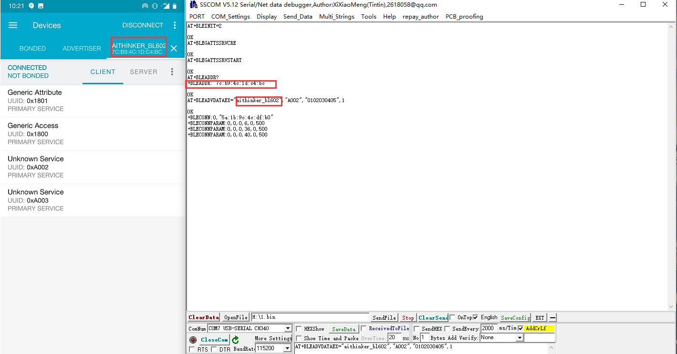This screenshot has height=354, width=677.
Task: Close the AITHINKER_BL602 device tab
Action: click(x=174, y=48)
